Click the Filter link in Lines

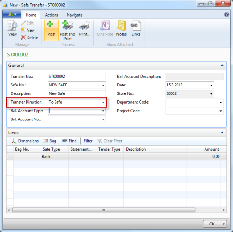click(x=88, y=141)
